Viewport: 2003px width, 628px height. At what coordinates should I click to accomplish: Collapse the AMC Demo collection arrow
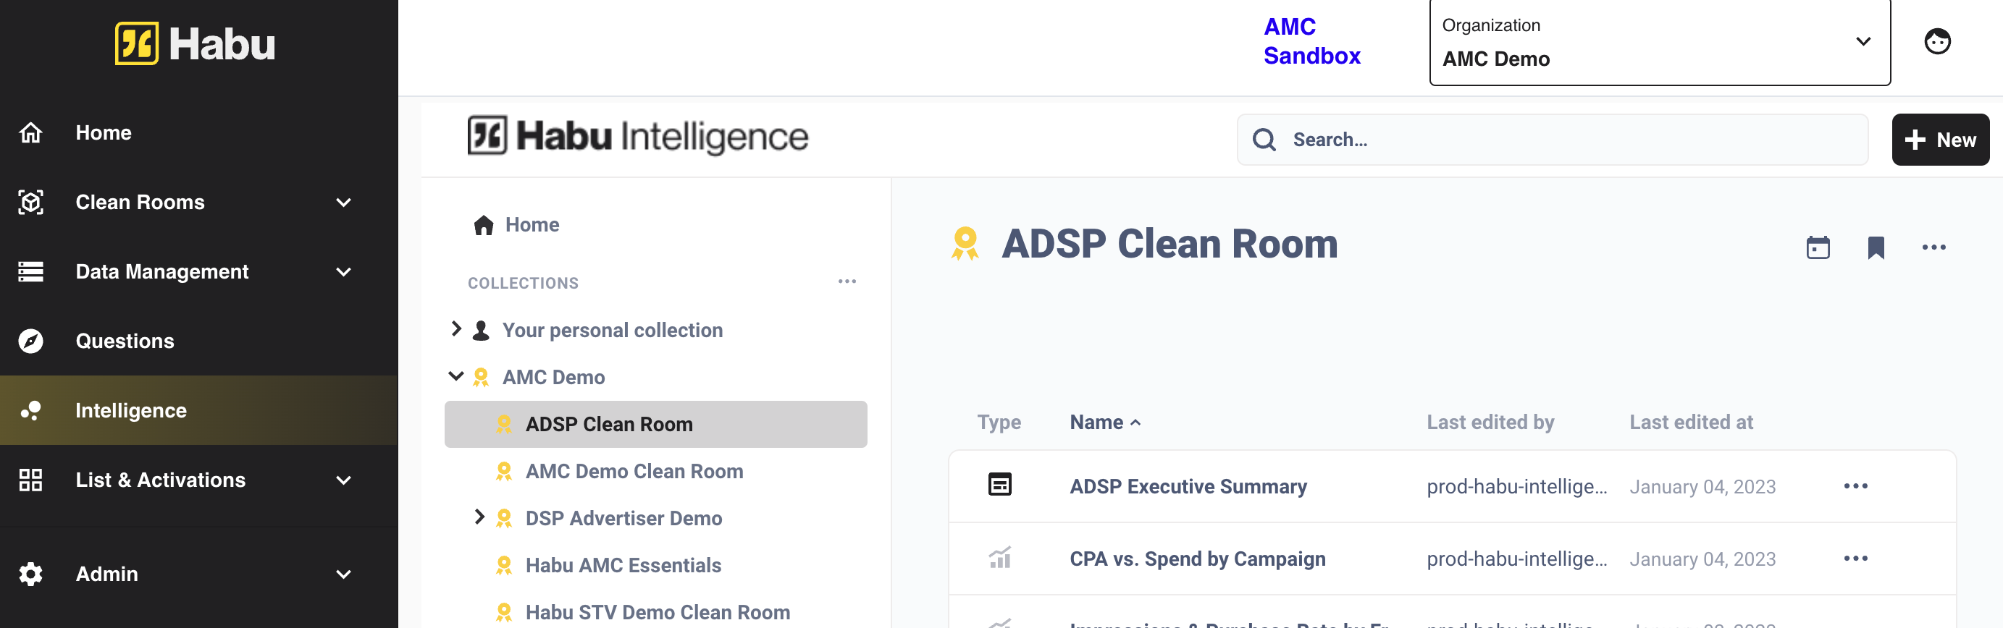456,377
